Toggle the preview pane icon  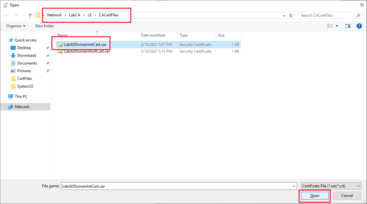coord(347,26)
